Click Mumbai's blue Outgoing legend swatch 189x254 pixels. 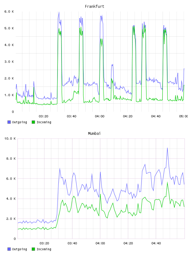coord(9,249)
